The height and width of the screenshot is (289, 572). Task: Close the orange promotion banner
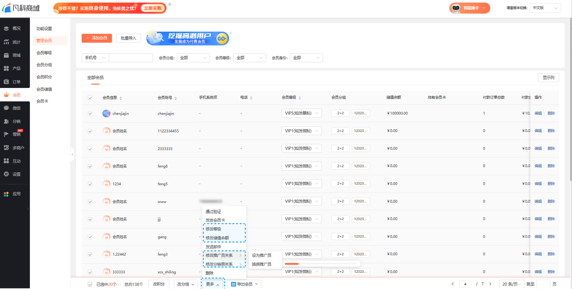(x=170, y=4)
